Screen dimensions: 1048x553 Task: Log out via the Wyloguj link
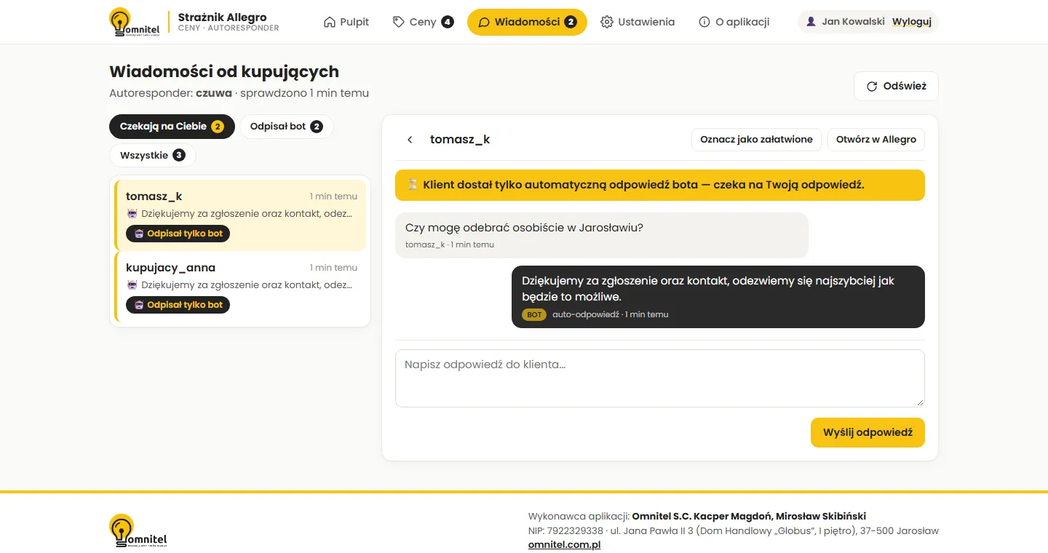[x=912, y=22]
